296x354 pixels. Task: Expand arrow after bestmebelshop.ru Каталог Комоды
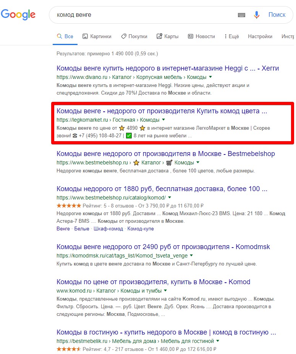[198, 163]
